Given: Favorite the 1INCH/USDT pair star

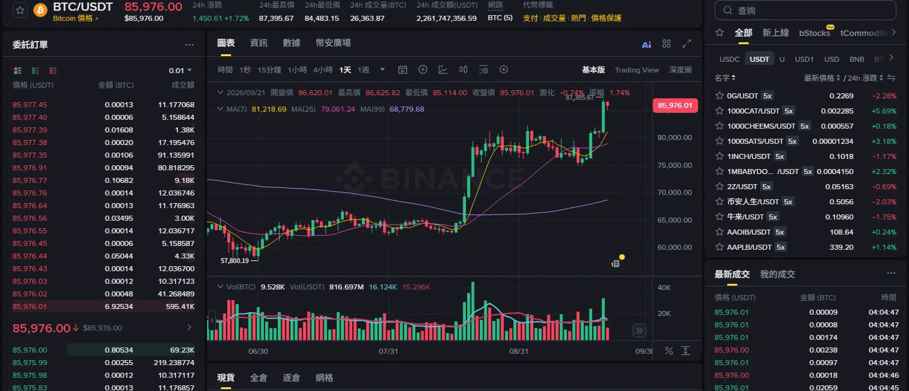Looking at the screenshot, I should tap(719, 156).
